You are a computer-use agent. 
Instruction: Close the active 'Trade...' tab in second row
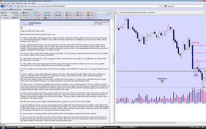click(10, 15)
